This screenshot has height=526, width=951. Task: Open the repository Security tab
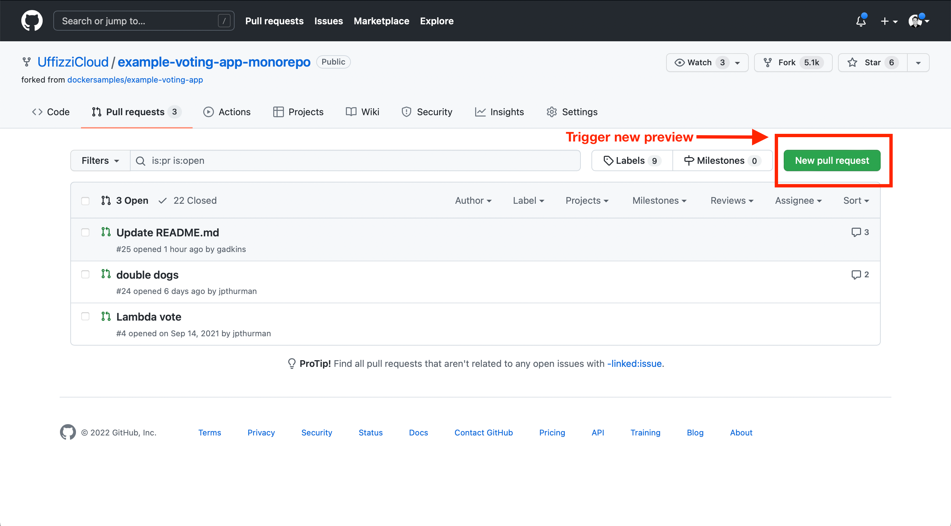pyautogui.click(x=427, y=112)
